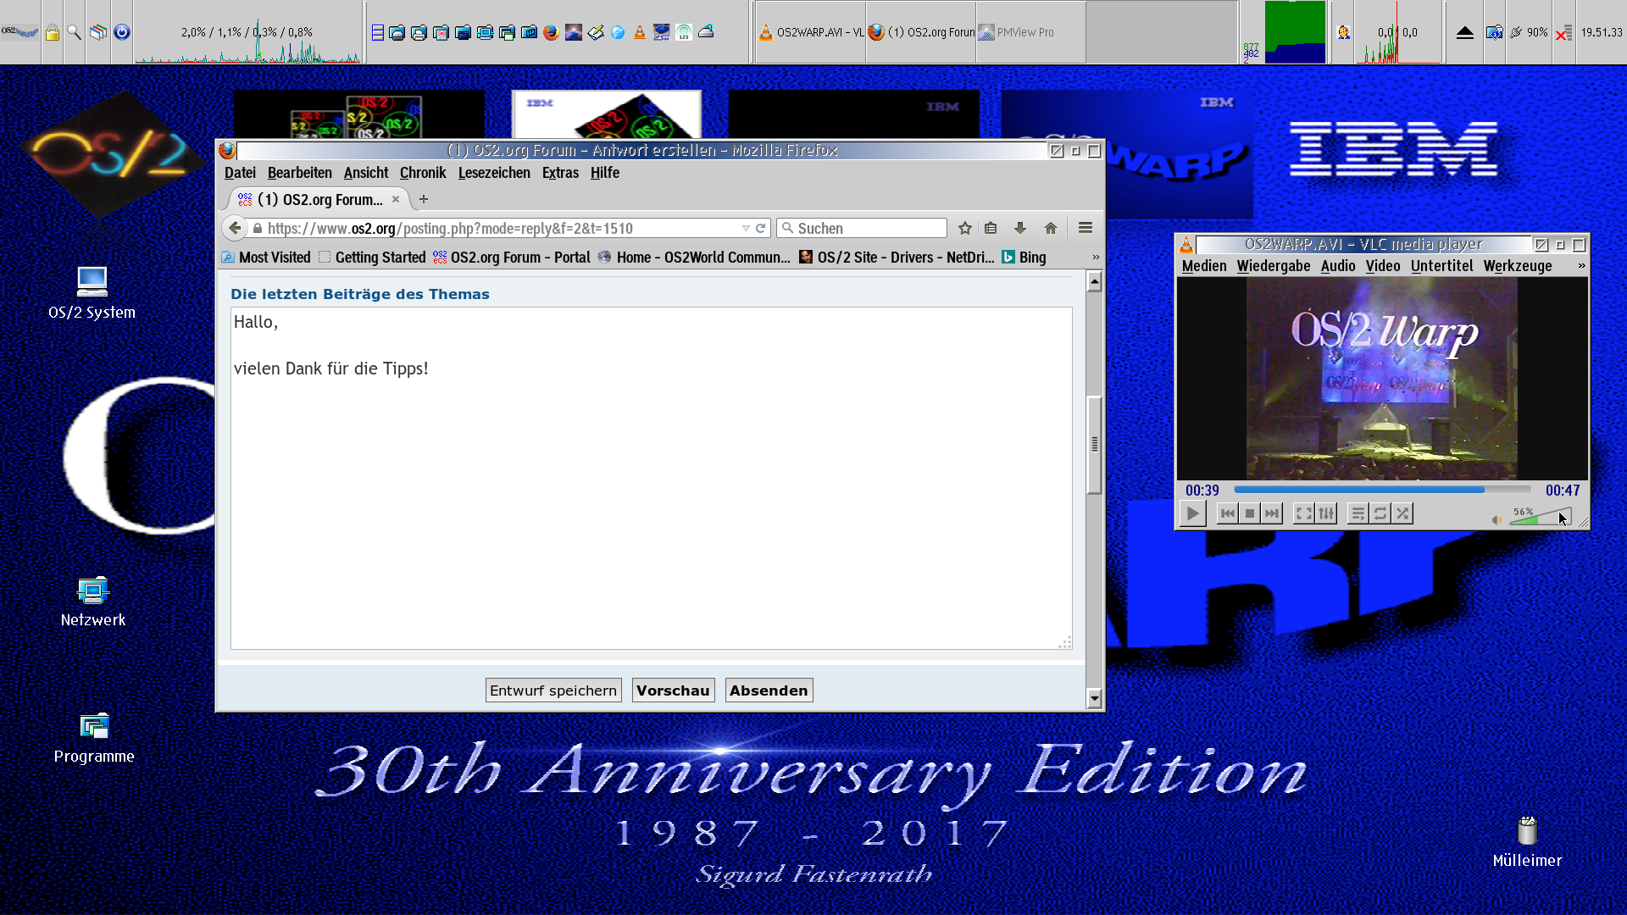Go back with Firefox back arrow
Screen dimensions: 1627x915
tap(235, 228)
